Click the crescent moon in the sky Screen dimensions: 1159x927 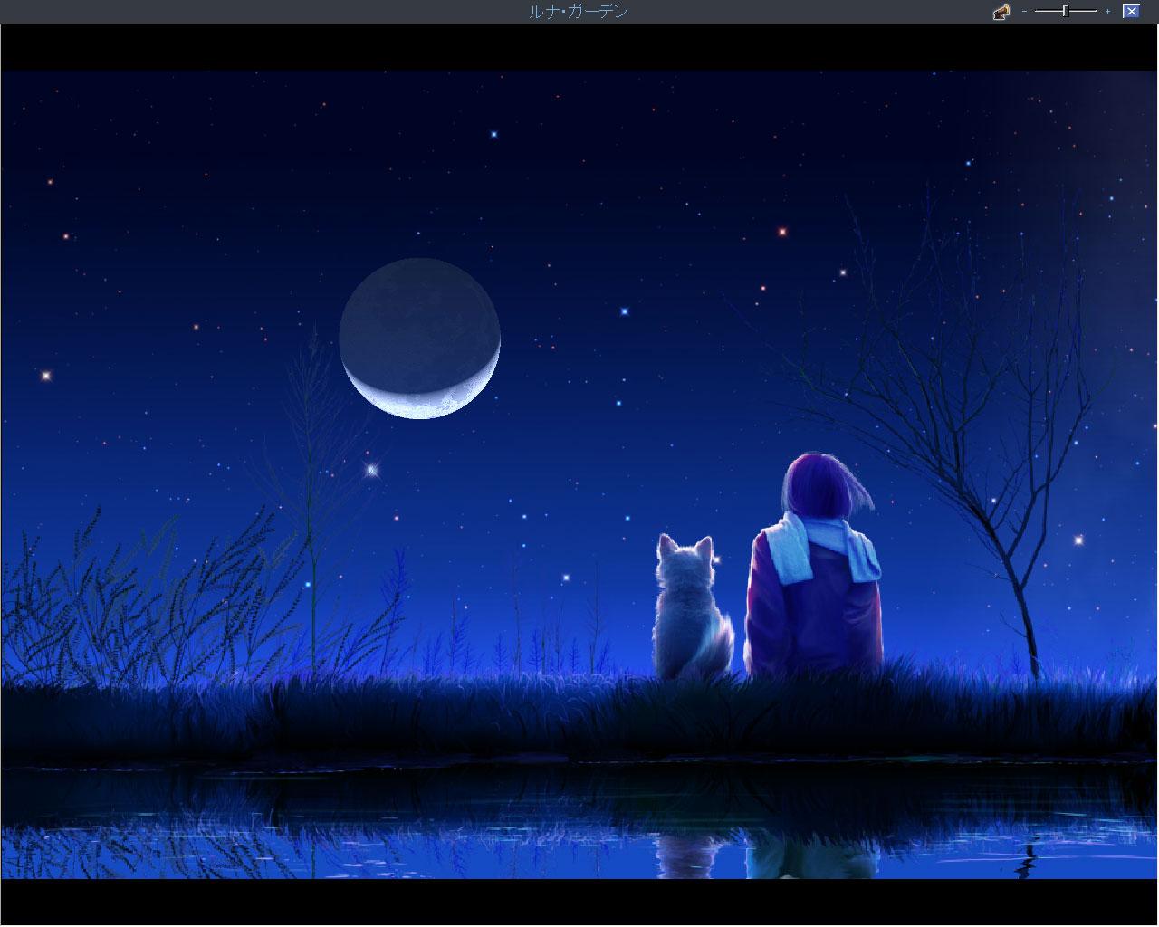coord(419,338)
